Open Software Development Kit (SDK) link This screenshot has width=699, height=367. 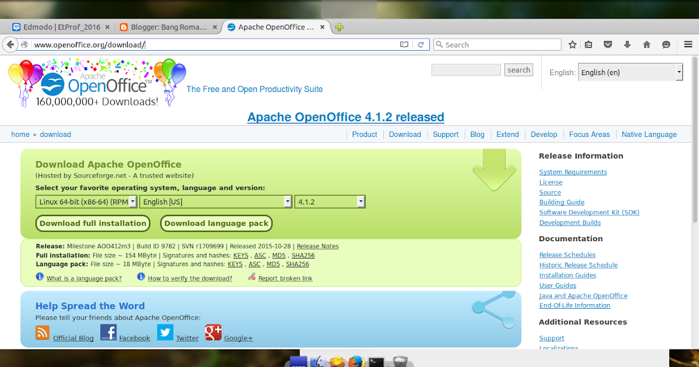(x=589, y=213)
